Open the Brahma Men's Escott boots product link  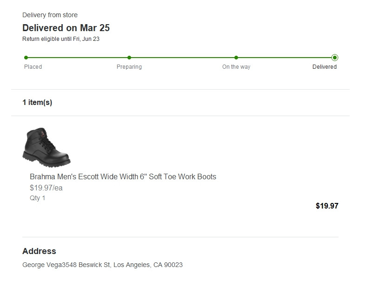tap(123, 176)
